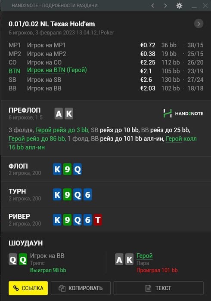211x301 pixels.
Task: Click the yellow ССЫЛКА link button
Action: click(x=28, y=288)
